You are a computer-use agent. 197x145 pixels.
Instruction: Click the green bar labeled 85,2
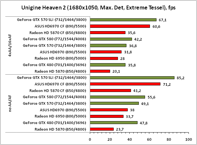(132, 78)
